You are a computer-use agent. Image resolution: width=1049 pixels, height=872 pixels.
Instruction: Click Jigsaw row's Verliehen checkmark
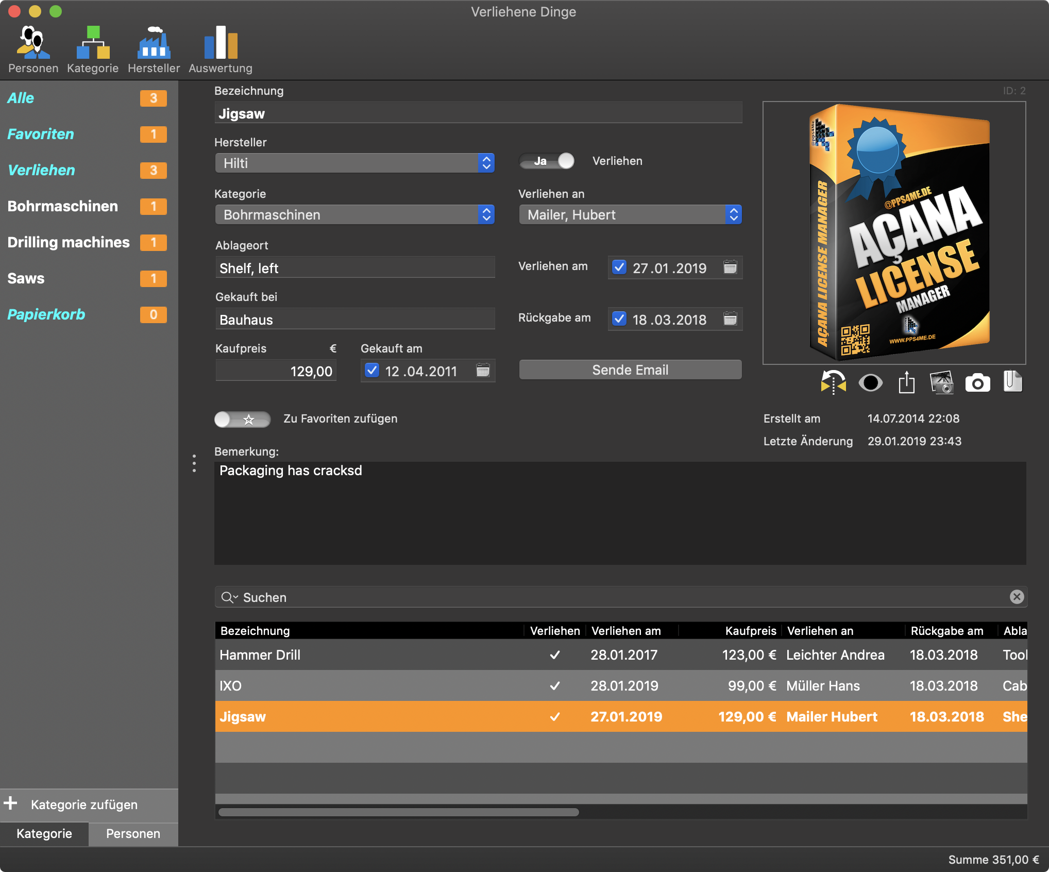click(555, 717)
